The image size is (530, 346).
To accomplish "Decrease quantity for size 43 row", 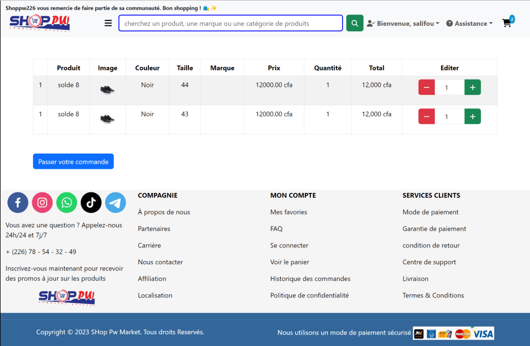I will click(x=427, y=116).
